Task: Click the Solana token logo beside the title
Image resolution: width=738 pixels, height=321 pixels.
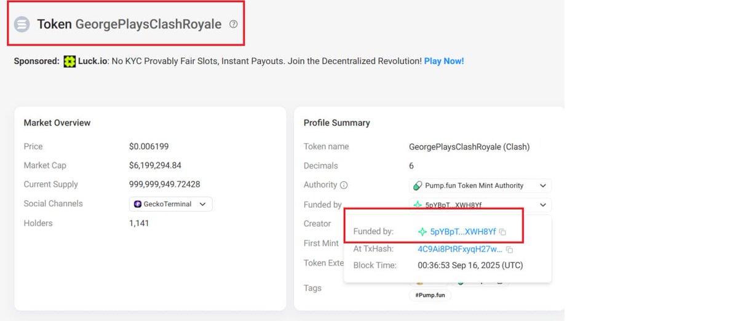Action: [x=22, y=25]
